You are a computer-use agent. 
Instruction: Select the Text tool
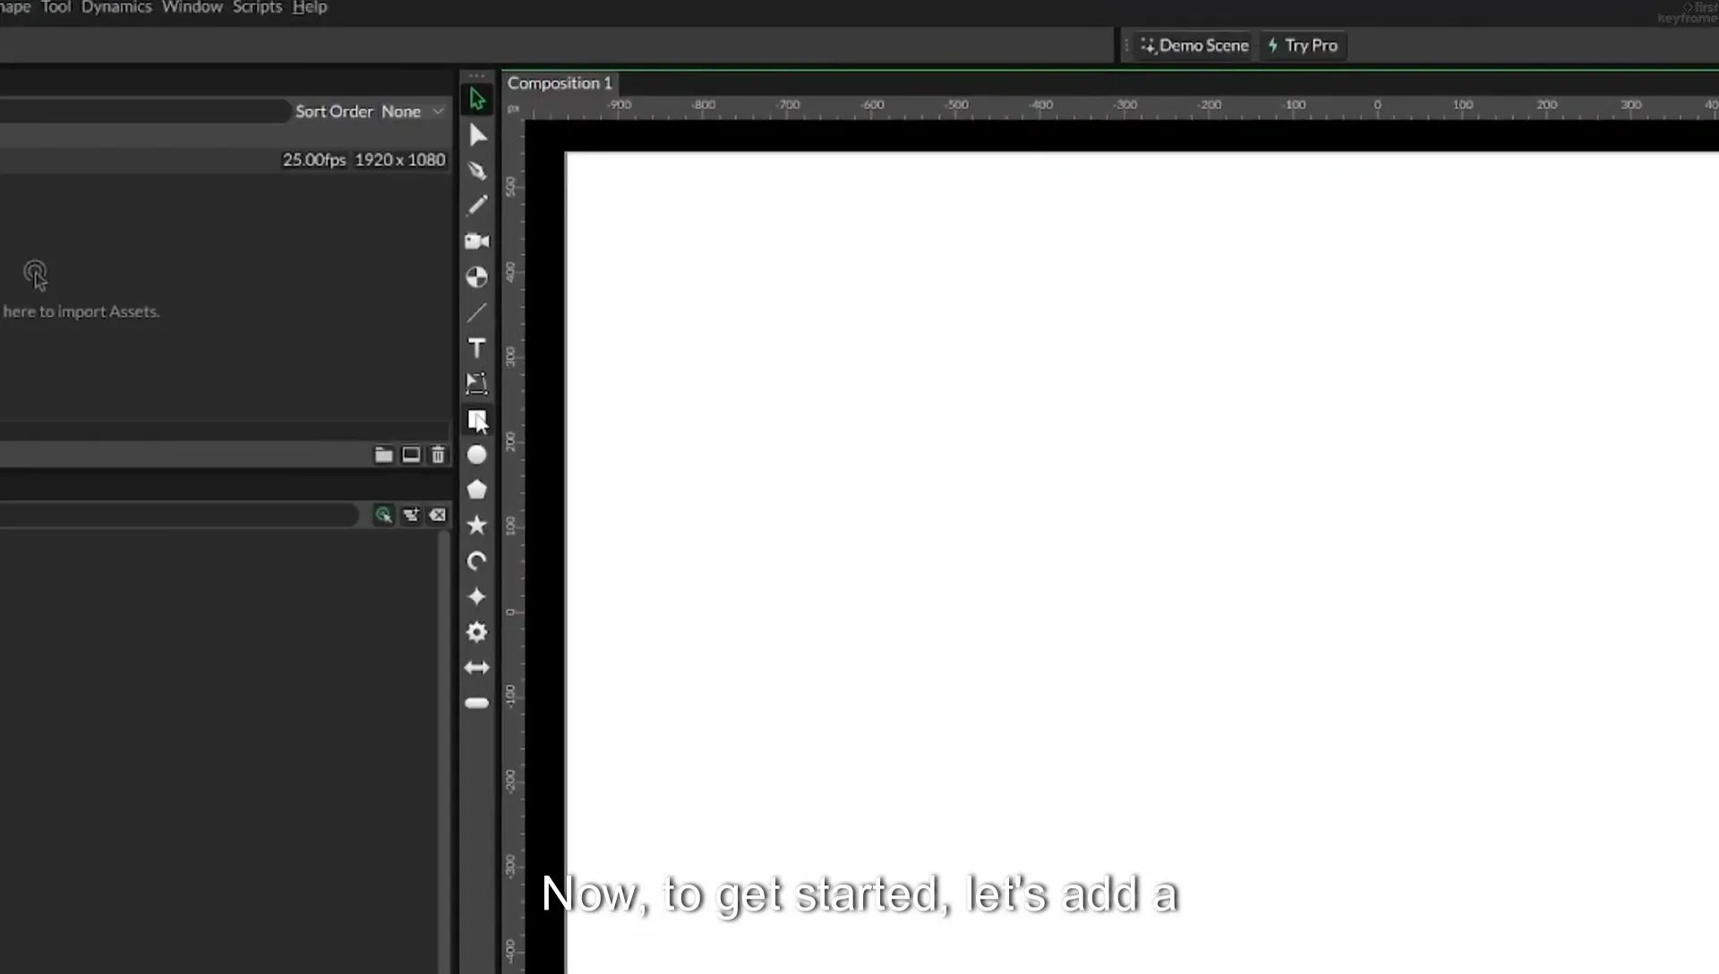pyautogui.click(x=476, y=347)
